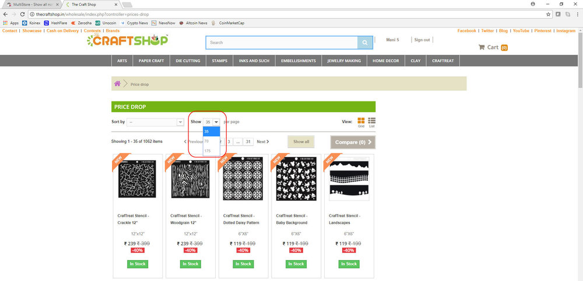Click the Show all button
The height and width of the screenshot is (281, 583).
(301, 142)
